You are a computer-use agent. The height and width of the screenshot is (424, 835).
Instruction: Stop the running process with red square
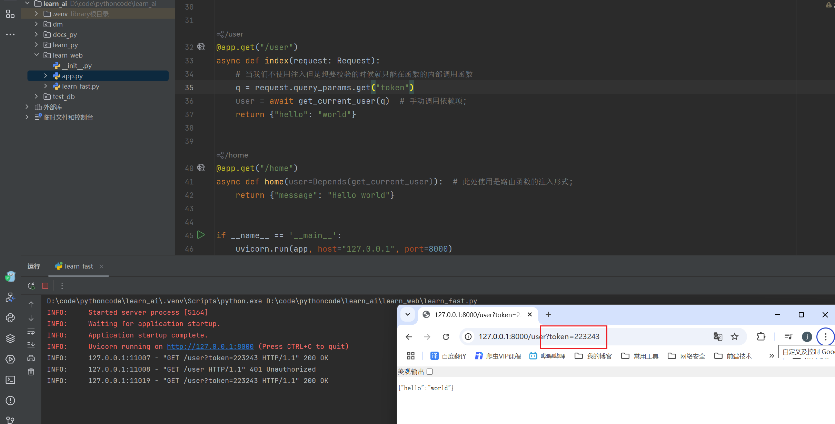click(x=45, y=286)
